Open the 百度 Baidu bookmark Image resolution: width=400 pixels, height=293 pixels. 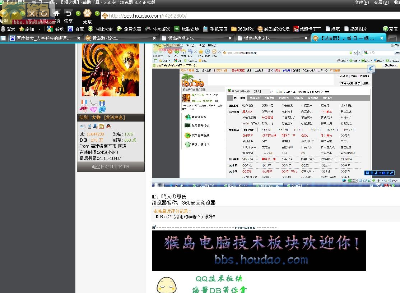(x=76, y=29)
